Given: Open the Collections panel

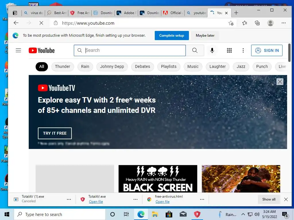Looking at the screenshot, I should pos(257,23).
